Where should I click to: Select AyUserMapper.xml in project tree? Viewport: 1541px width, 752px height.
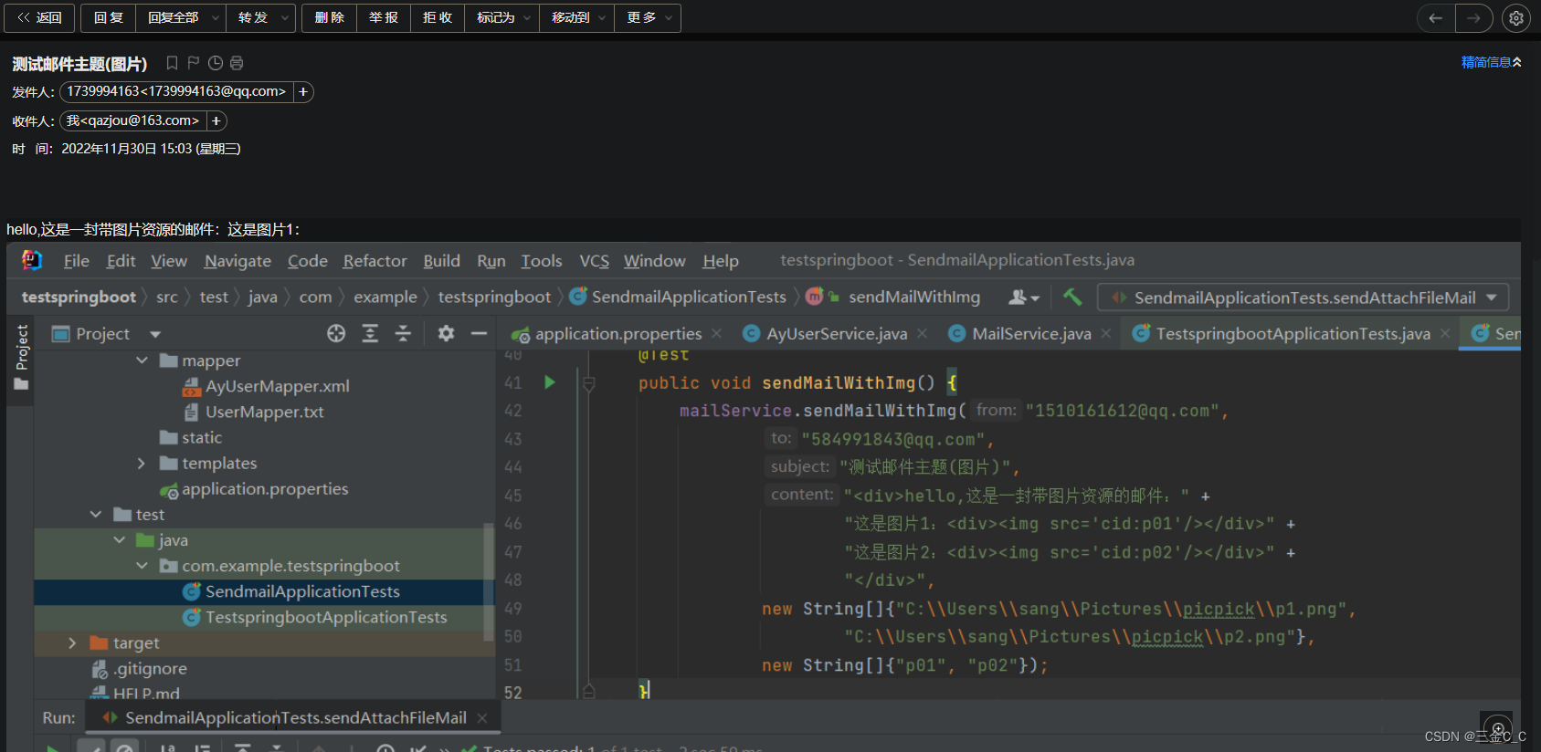coord(266,386)
